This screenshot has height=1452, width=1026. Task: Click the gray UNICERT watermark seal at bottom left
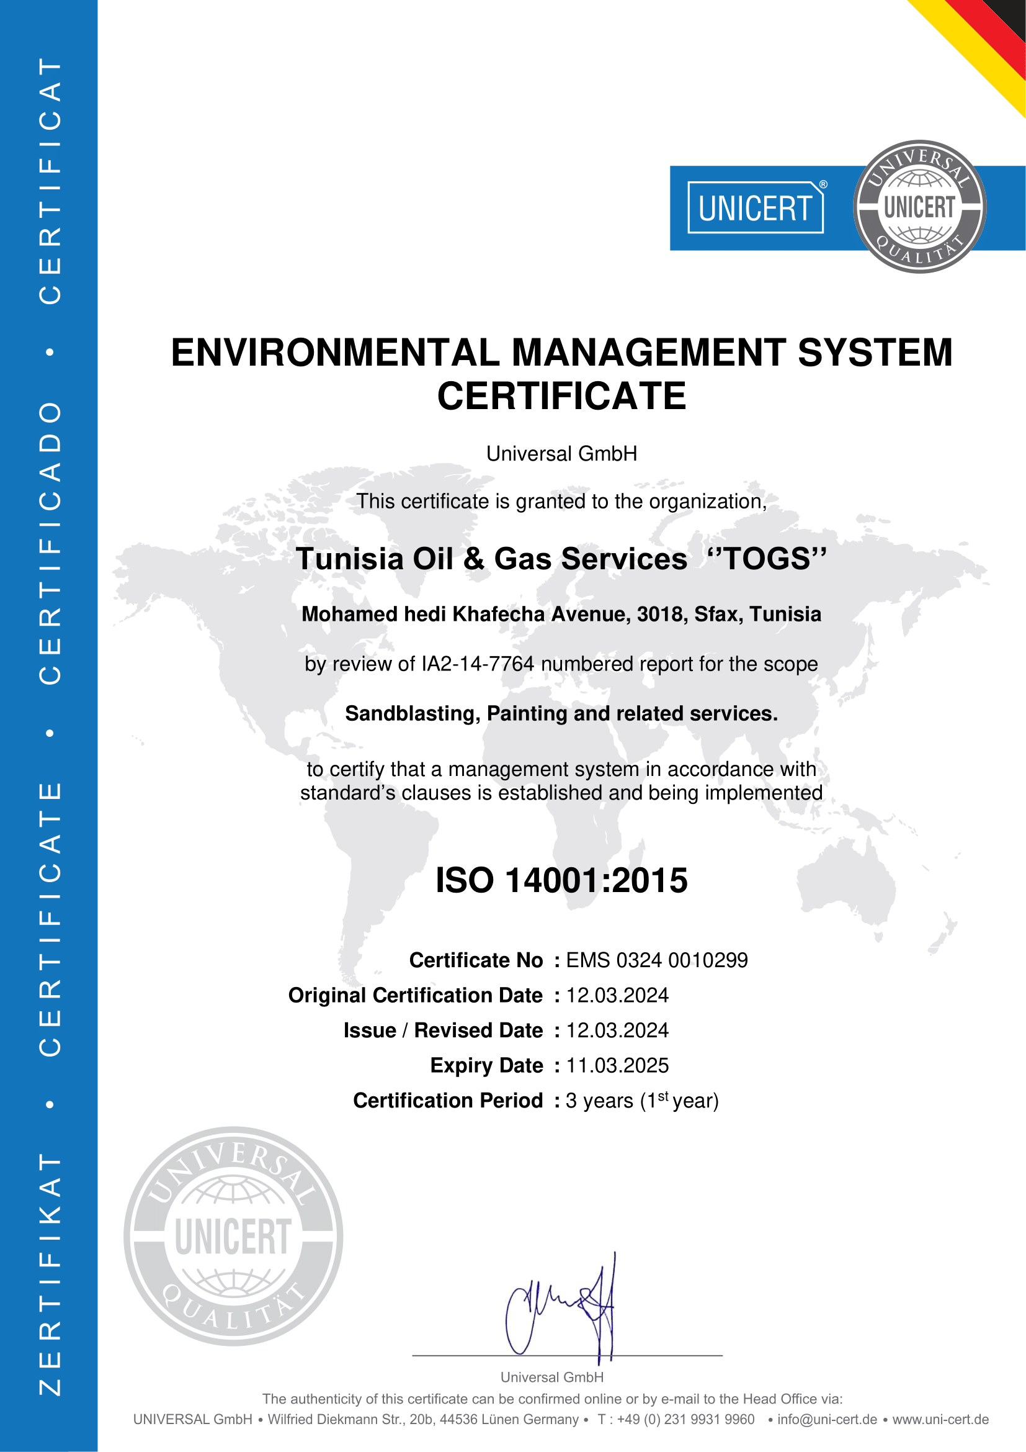[x=233, y=1236]
